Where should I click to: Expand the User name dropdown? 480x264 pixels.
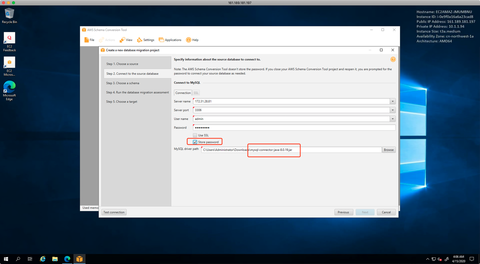[x=392, y=119]
